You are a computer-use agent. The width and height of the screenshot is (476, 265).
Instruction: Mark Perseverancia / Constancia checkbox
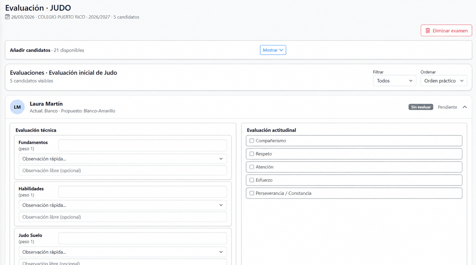coord(251,193)
